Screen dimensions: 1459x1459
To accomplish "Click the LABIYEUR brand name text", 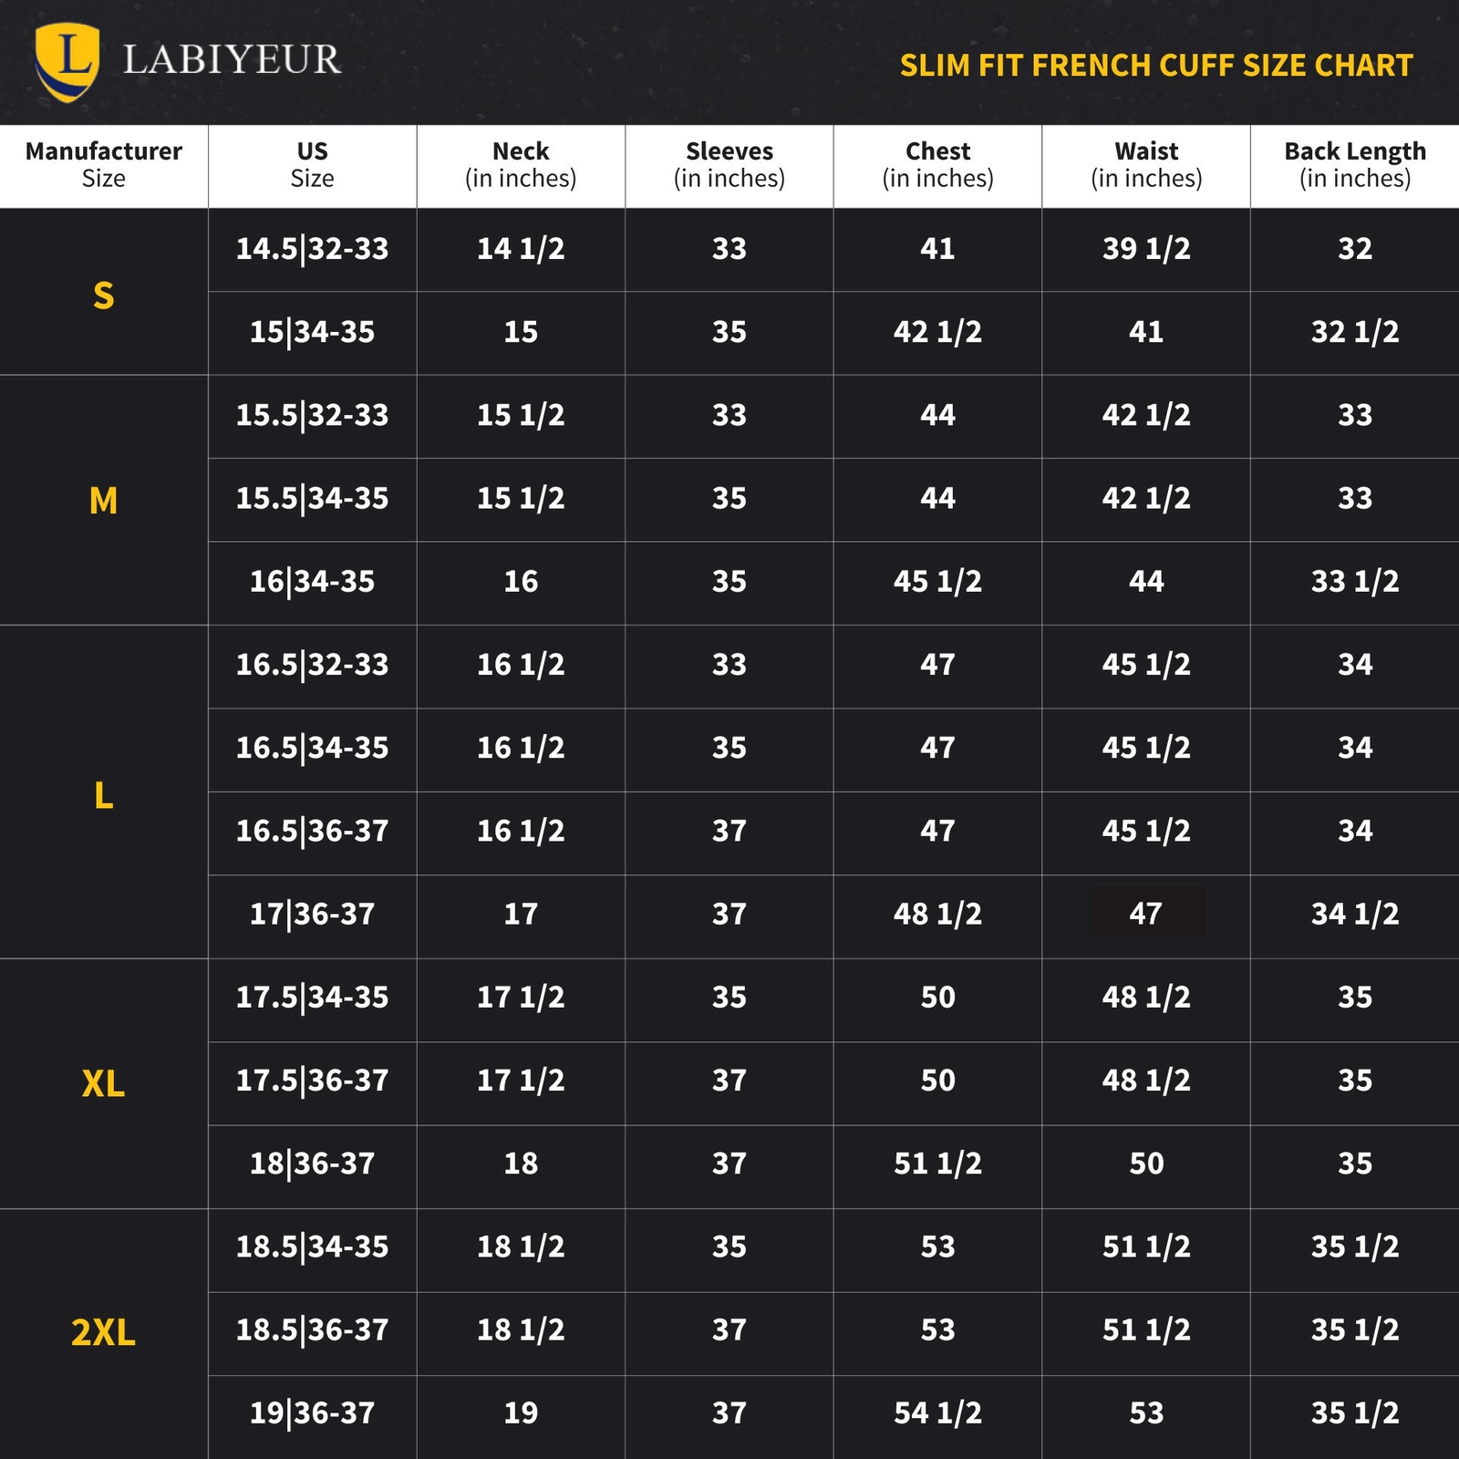I will [232, 60].
